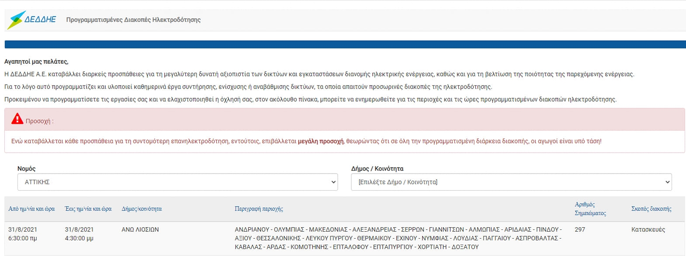Image resolution: width=686 pixels, height=256 pixels.
Task: Click the Προσοχή warning heading
Action: click(x=39, y=121)
